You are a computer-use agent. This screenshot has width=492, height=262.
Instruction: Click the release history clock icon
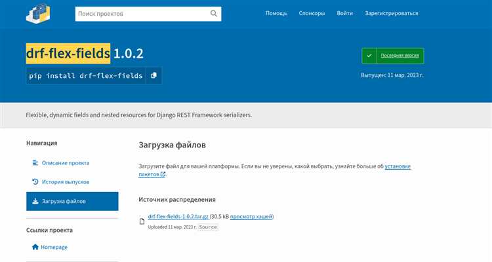pos(35,182)
